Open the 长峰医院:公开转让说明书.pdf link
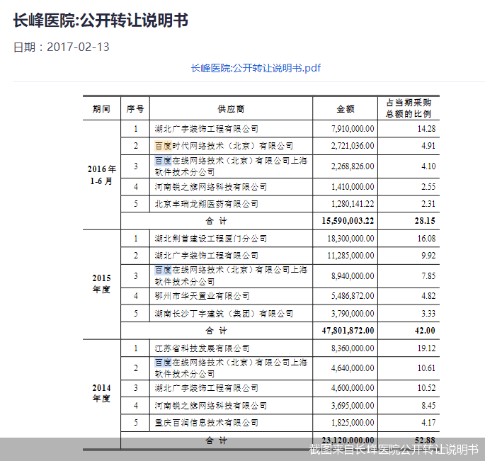Image resolution: width=485 pixels, height=461 pixels. coord(255,68)
